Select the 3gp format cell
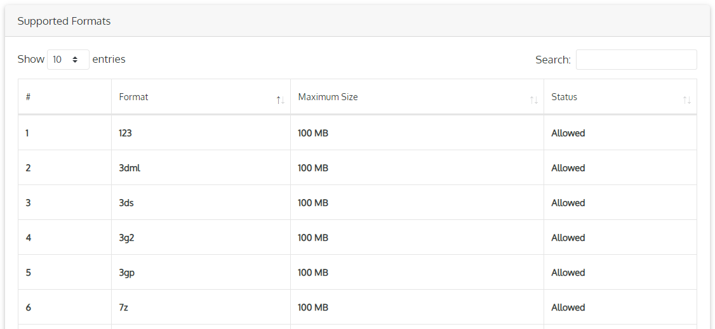 click(127, 273)
